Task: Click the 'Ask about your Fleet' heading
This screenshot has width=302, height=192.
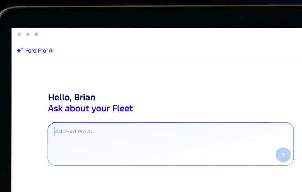Action: tap(90, 109)
